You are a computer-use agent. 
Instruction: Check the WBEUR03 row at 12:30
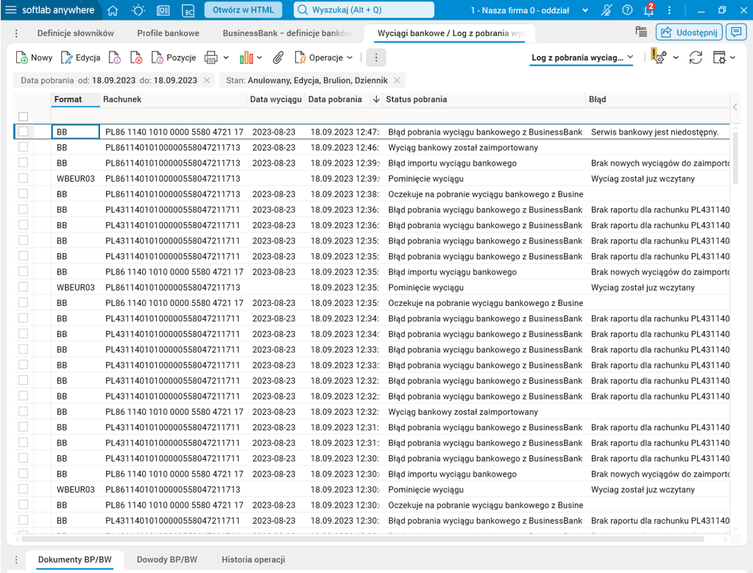click(23, 489)
